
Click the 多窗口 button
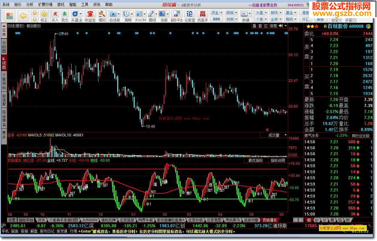[350, 20]
